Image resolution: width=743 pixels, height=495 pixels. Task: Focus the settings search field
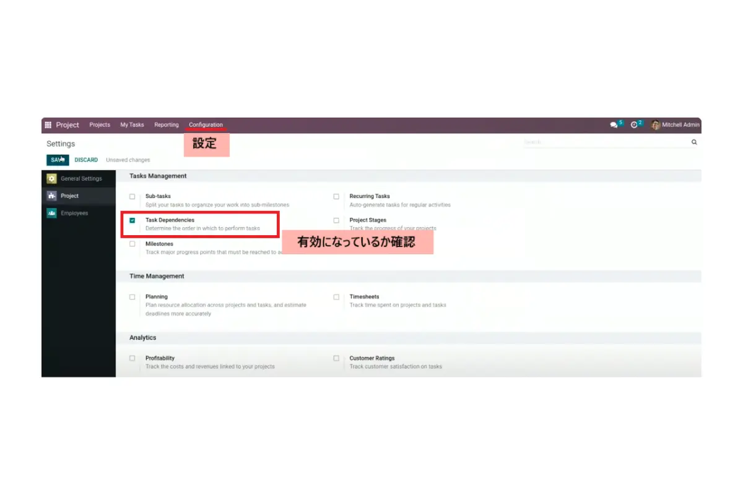606,142
